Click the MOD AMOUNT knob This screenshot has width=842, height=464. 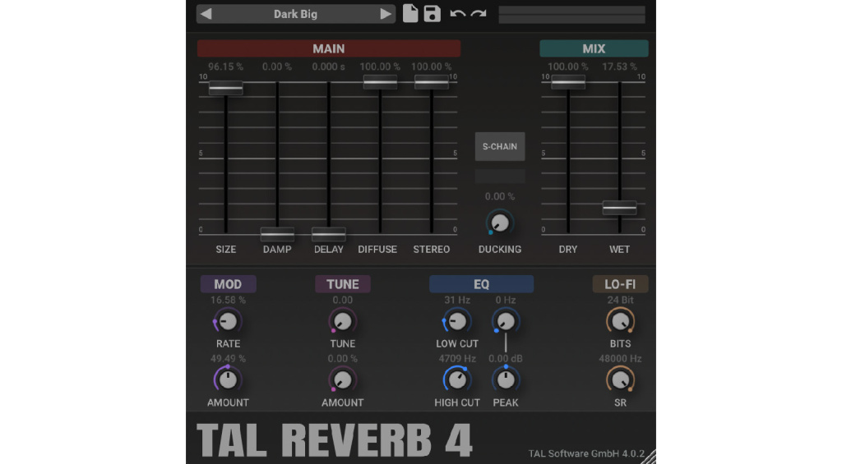pos(228,379)
